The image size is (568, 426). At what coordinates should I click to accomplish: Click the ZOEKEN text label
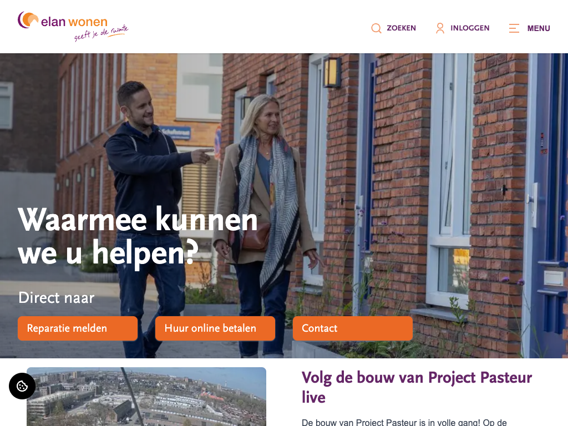pos(402,28)
